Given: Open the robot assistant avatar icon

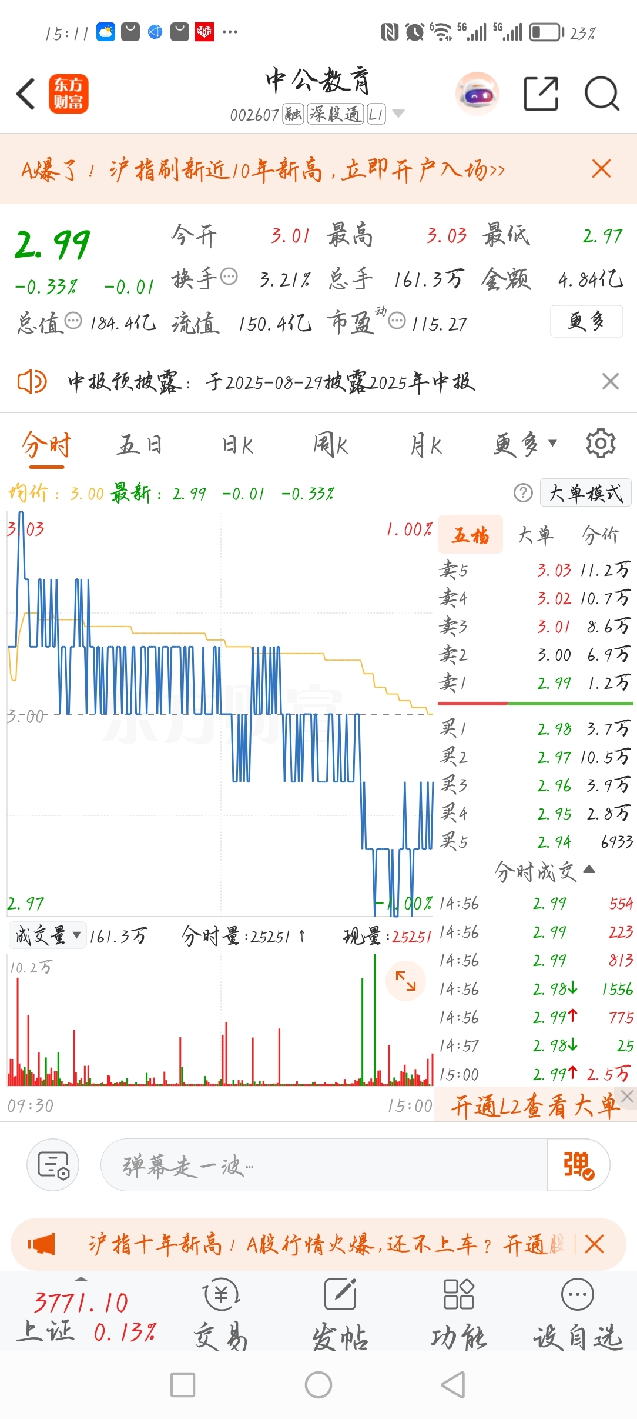Looking at the screenshot, I should [477, 94].
